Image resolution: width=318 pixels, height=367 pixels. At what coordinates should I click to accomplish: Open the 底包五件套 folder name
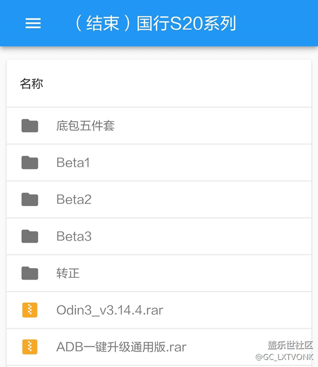click(x=85, y=126)
